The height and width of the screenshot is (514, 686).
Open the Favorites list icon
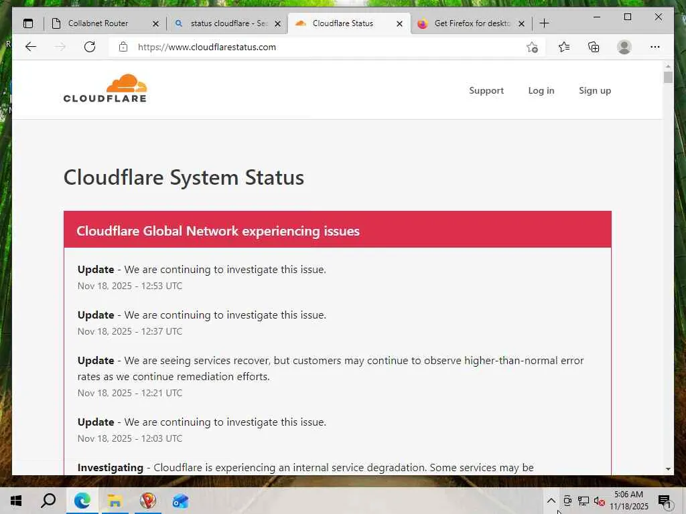point(564,47)
